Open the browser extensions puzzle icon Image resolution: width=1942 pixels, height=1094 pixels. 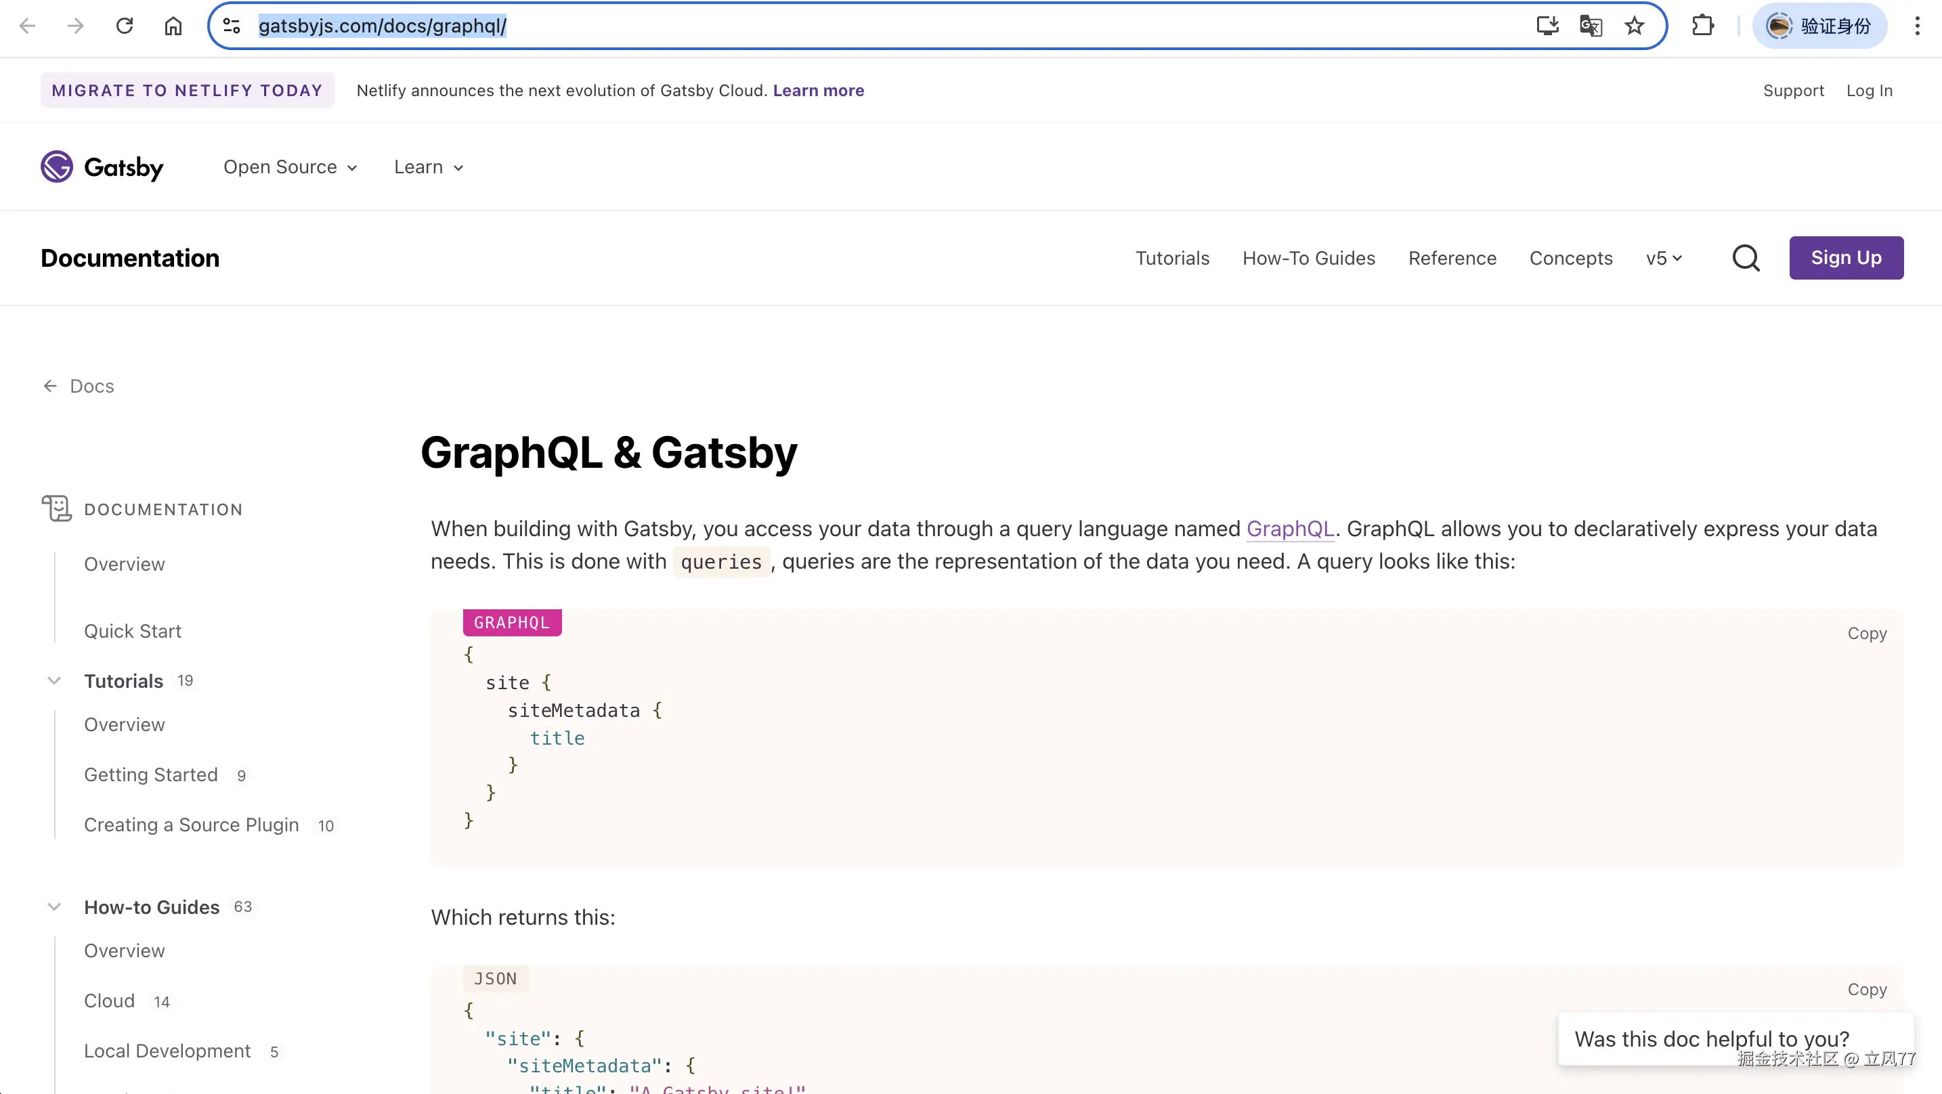pos(1703,26)
